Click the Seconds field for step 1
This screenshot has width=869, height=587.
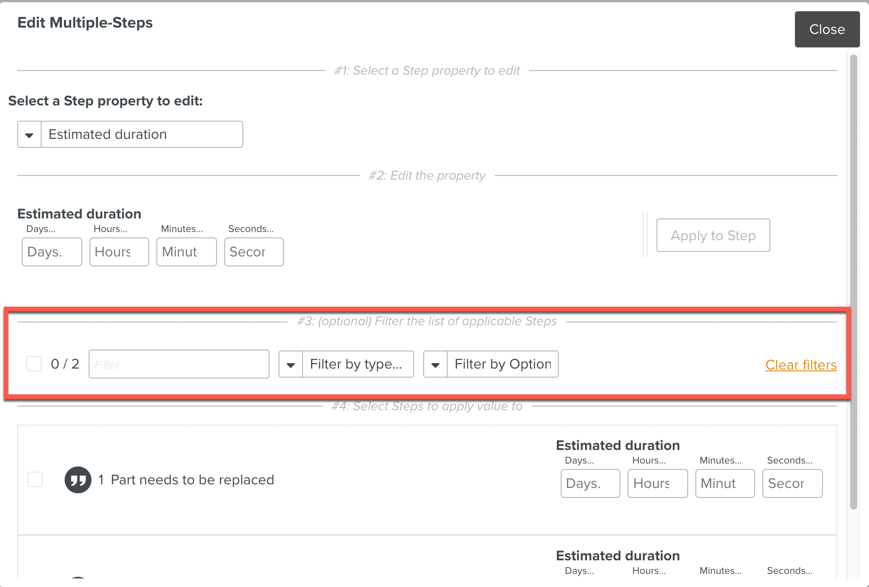tap(792, 483)
